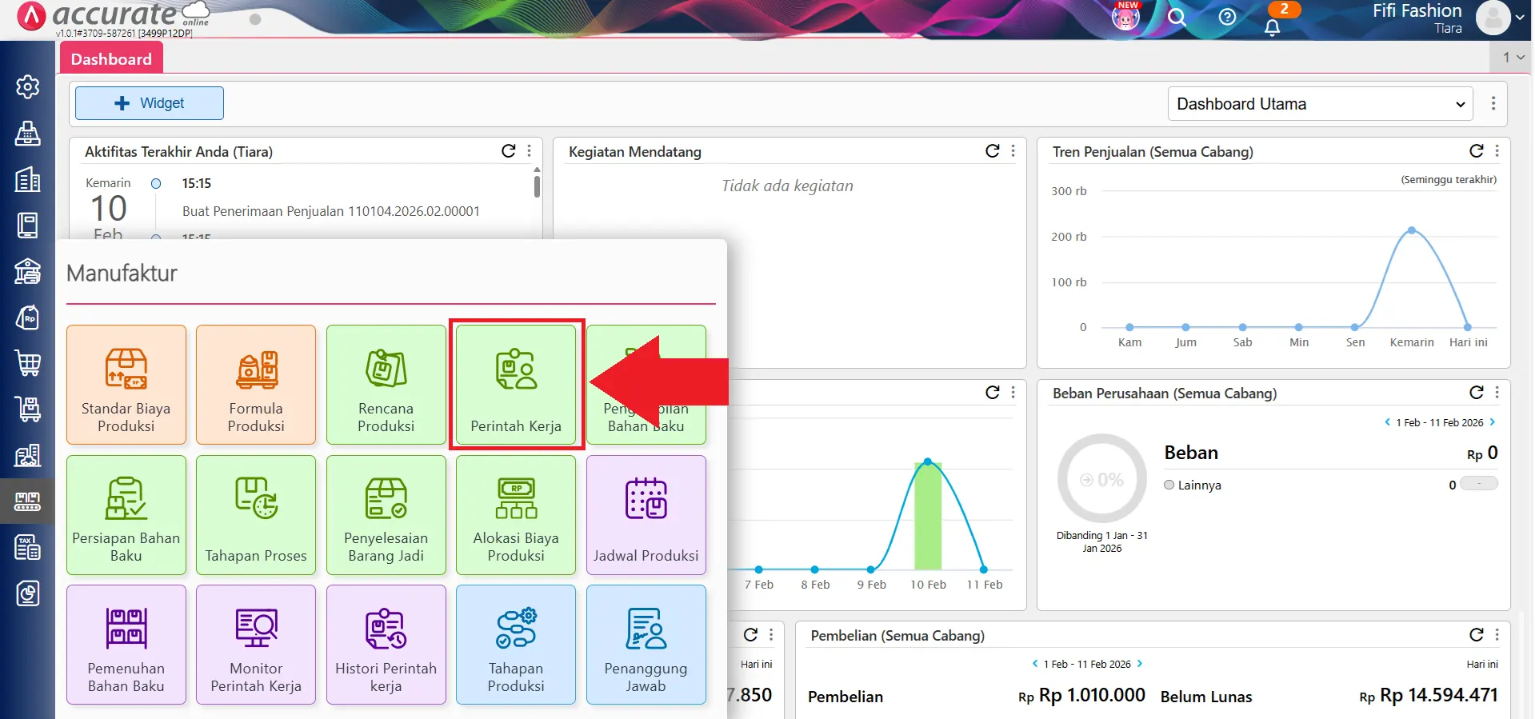Open Standar Biaya Produksi tile
The width and height of the screenshot is (1535, 719).
(x=126, y=385)
